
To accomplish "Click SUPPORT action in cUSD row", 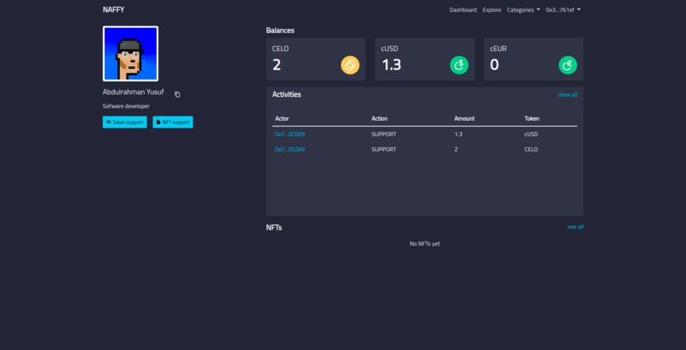I will (384, 134).
